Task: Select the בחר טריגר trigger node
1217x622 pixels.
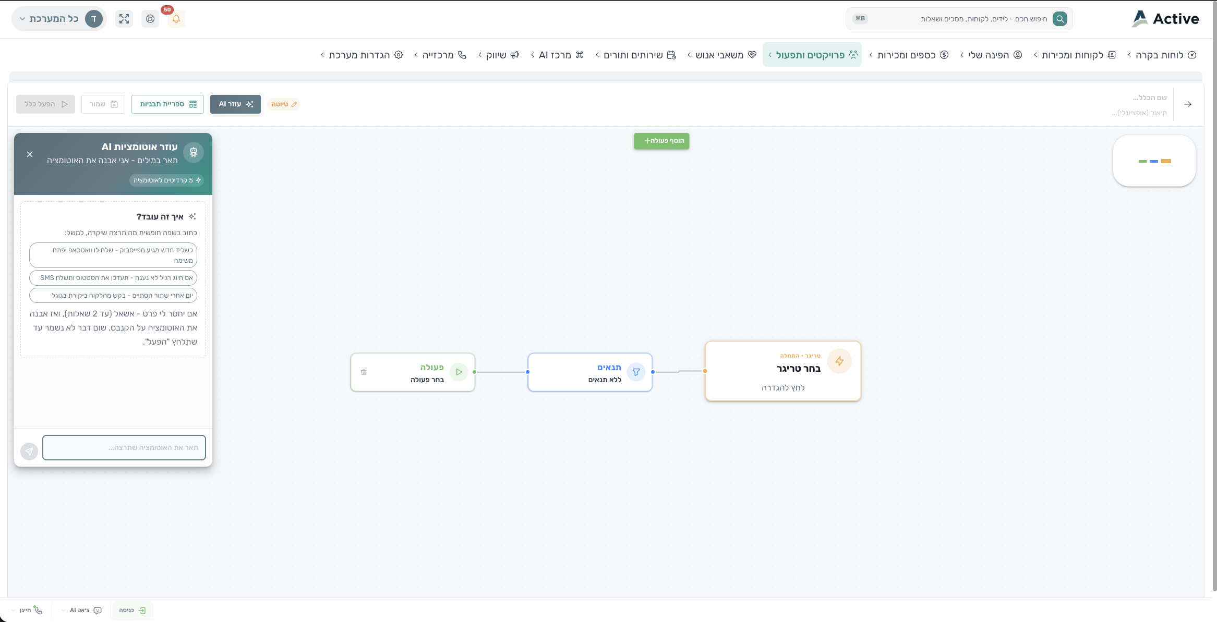Action: click(x=783, y=371)
